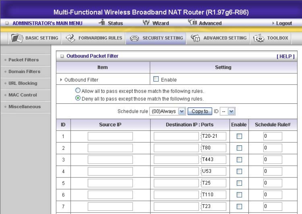Click the Wizard icon in main menu

146,23
